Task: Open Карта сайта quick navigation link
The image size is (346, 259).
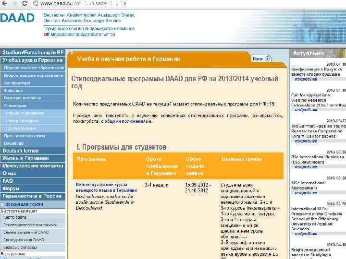Action: point(15,217)
